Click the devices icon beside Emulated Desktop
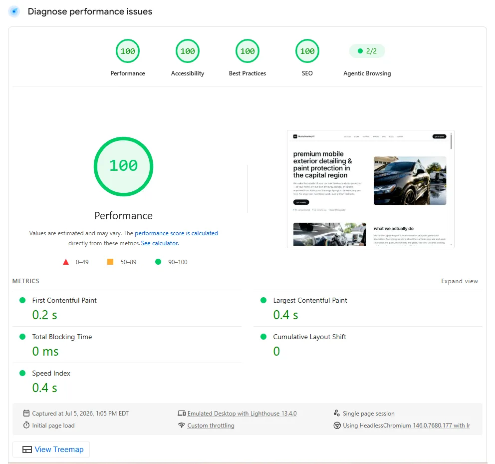Viewport: 495px width, 464px height. [182, 413]
